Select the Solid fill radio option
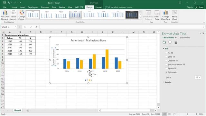 [166, 57]
